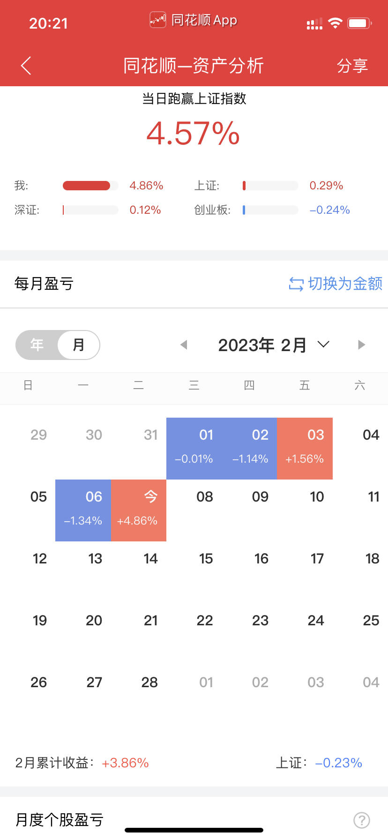Select calendar day 03 with +1.56%
Screen dimensions: 388x840
305,449
